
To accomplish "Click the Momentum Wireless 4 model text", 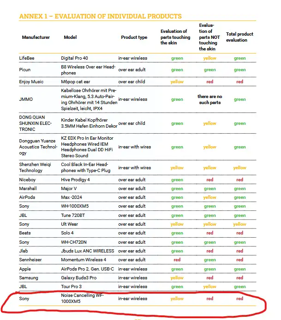I will (x=84, y=260).
